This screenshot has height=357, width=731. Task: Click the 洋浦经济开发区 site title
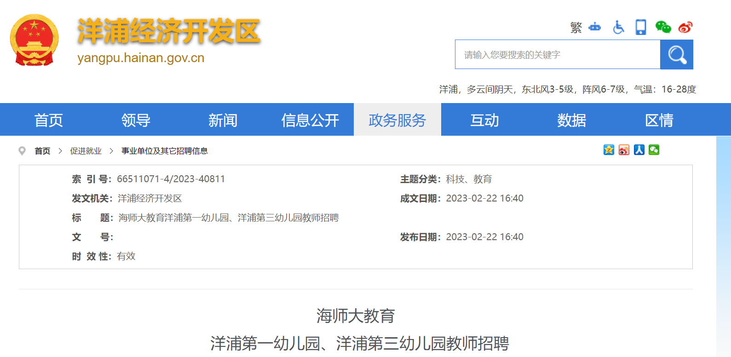(169, 32)
